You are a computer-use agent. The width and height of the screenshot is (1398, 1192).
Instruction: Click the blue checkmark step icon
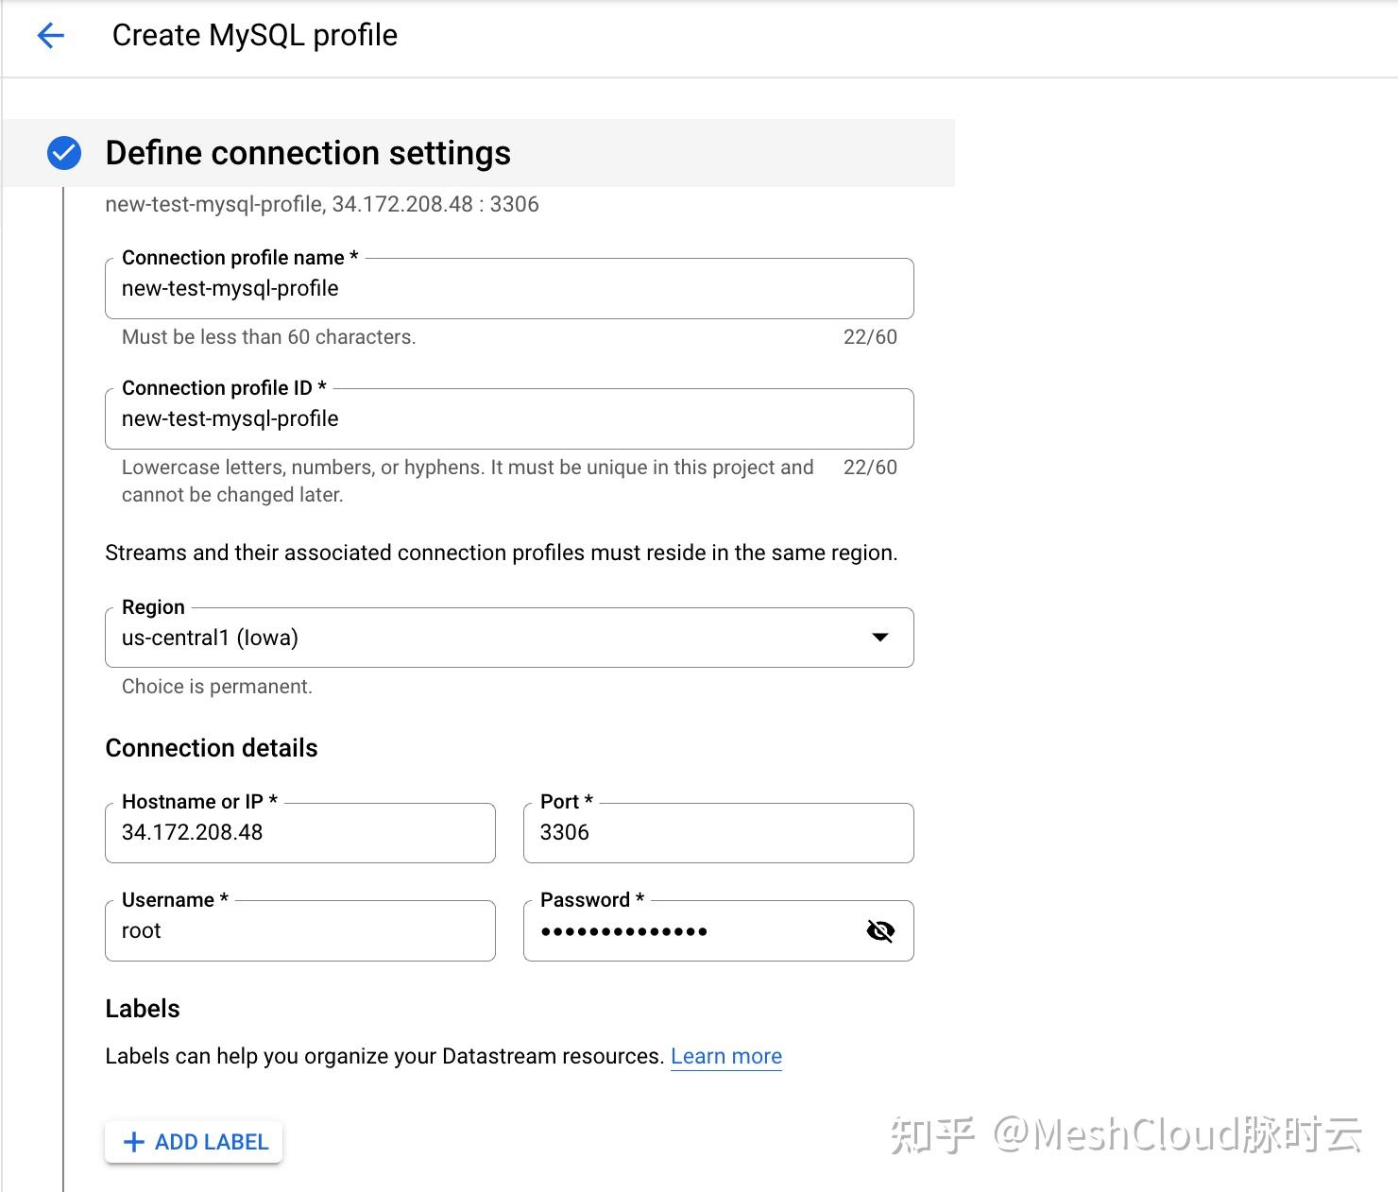[x=64, y=153]
